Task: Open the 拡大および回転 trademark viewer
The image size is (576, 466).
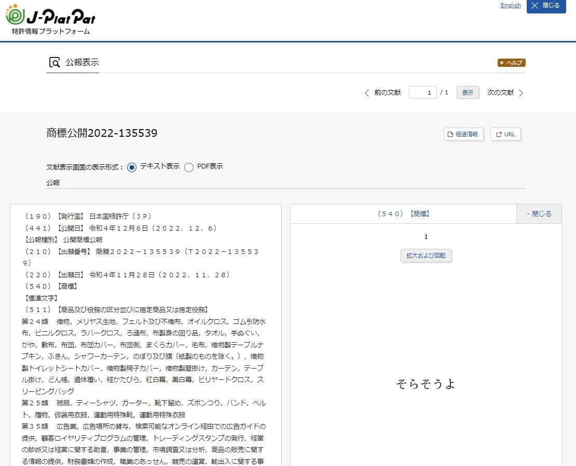Action: [x=426, y=255]
